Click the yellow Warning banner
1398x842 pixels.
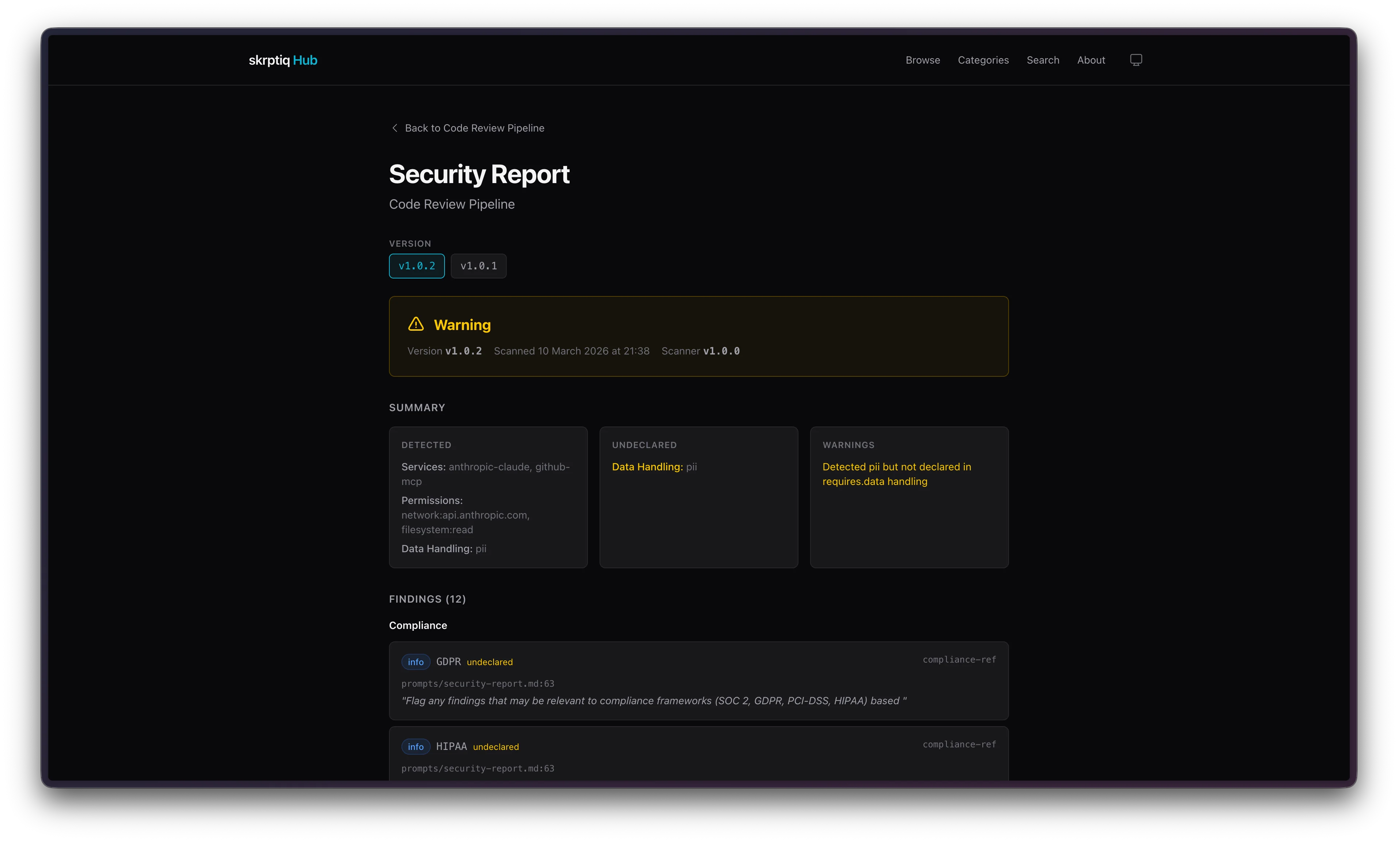(x=698, y=336)
